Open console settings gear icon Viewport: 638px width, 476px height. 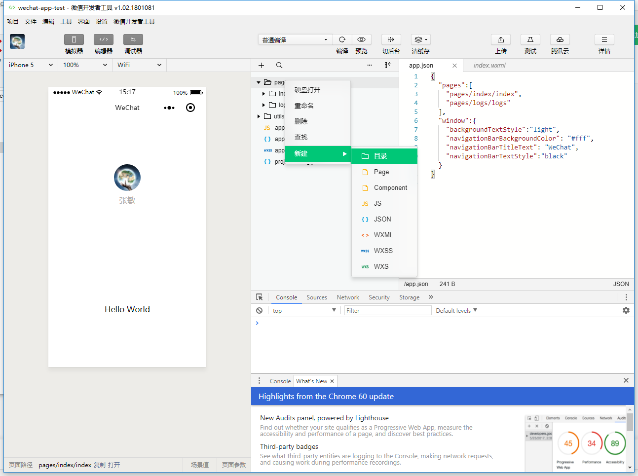(626, 310)
